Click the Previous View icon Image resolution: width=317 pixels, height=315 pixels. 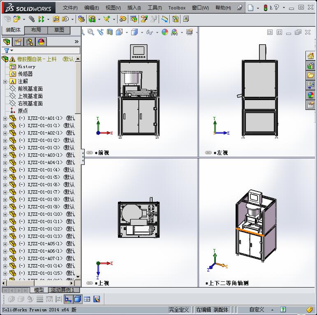pyautogui.click(x=100, y=32)
